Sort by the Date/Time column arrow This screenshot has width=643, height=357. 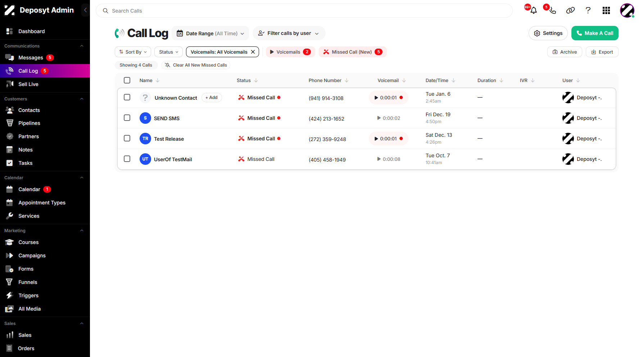pyautogui.click(x=453, y=80)
